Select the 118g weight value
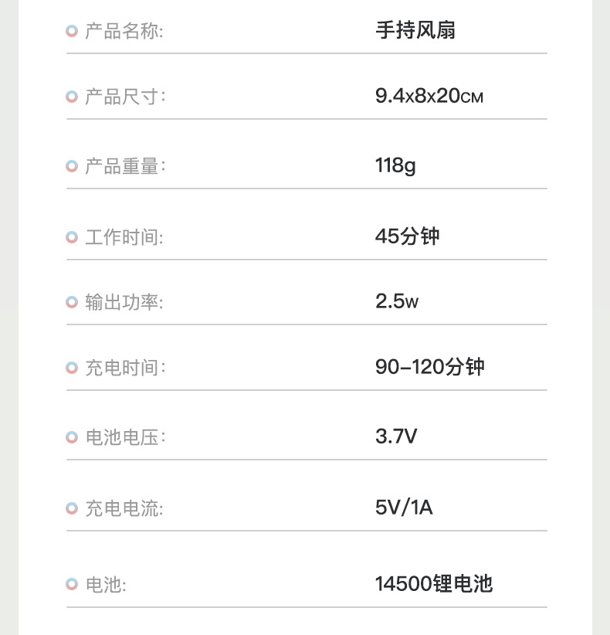The image size is (610, 635). point(395,165)
